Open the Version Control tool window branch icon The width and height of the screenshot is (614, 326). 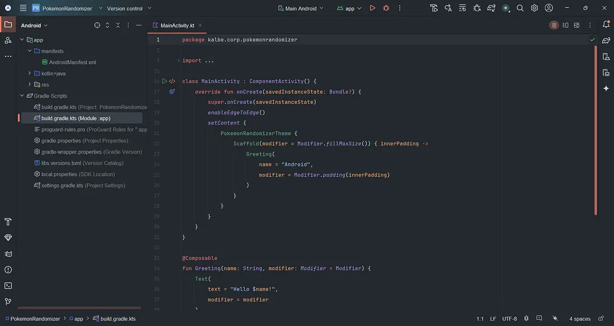coord(8,301)
